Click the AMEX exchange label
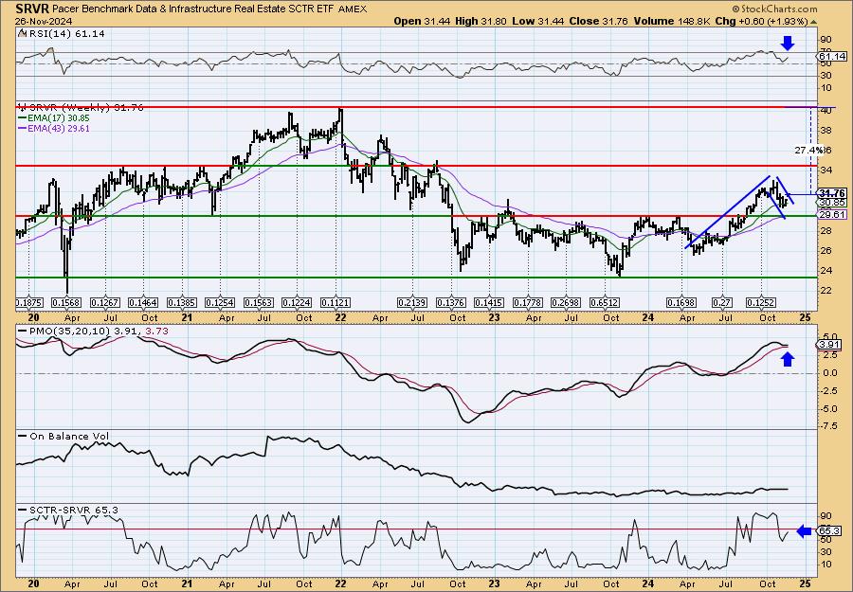Image resolution: width=853 pixels, height=592 pixels. (353, 9)
